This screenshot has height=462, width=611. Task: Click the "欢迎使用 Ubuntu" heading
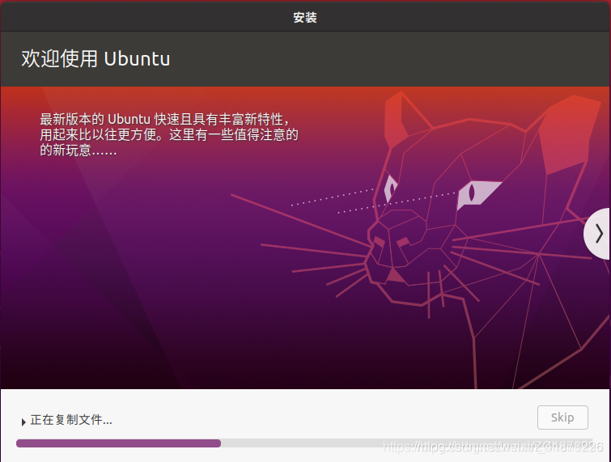point(95,59)
